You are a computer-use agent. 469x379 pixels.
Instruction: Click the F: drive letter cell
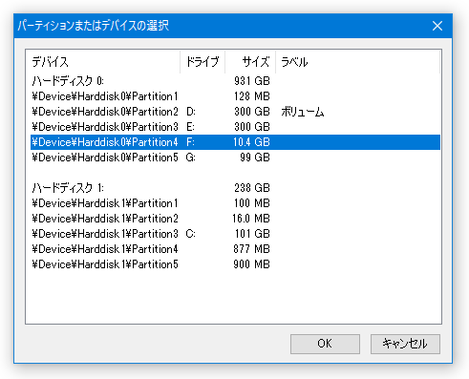coord(190,142)
